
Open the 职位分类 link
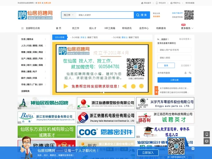[156, 13]
